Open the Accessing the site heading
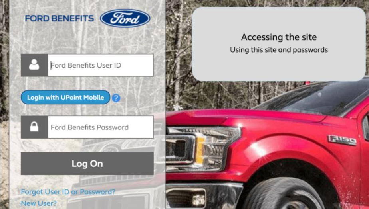Viewport: 369px width, 209px height. coord(279,37)
